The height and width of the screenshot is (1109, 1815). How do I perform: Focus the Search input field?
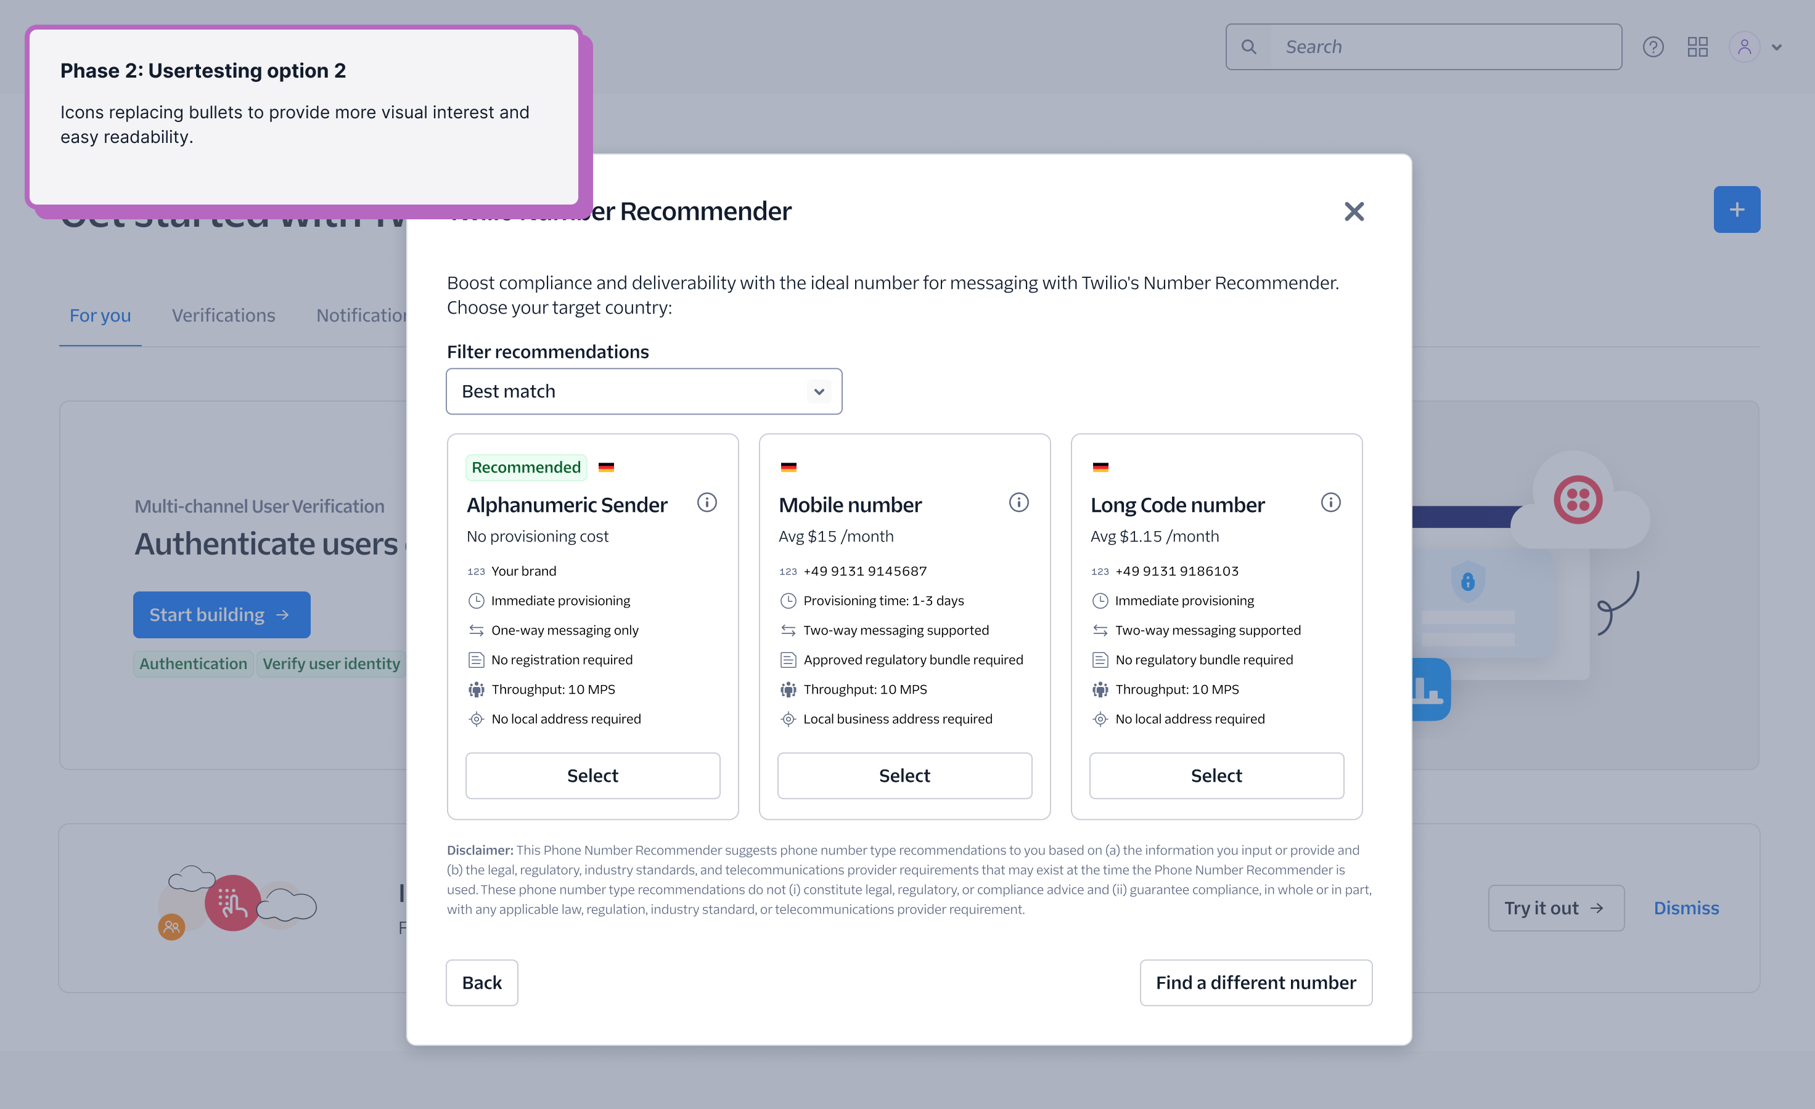tap(1444, 47)
